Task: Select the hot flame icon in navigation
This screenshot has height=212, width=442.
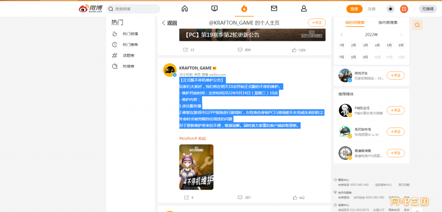Action: pyautogui.click(x=244, y=9)
